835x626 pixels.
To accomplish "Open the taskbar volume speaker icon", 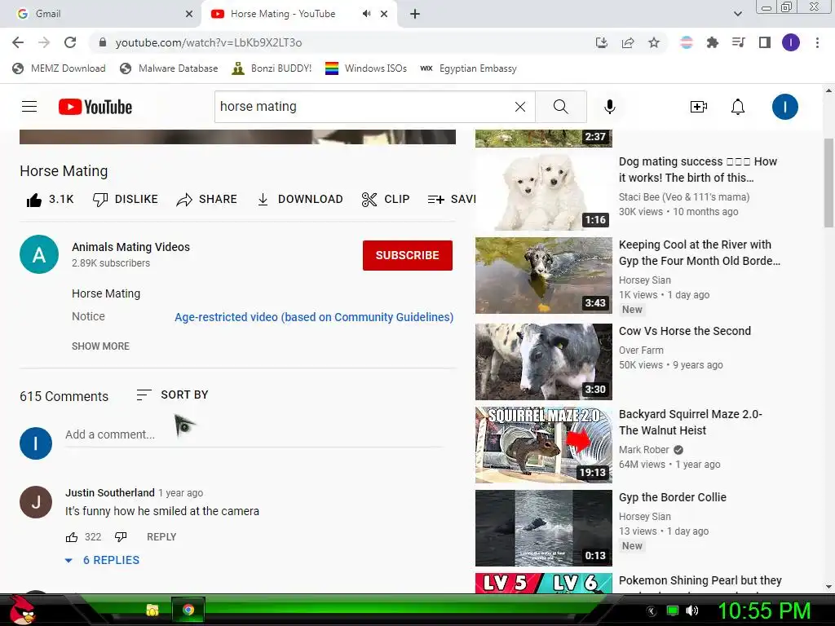I will (x=691, y=611).
